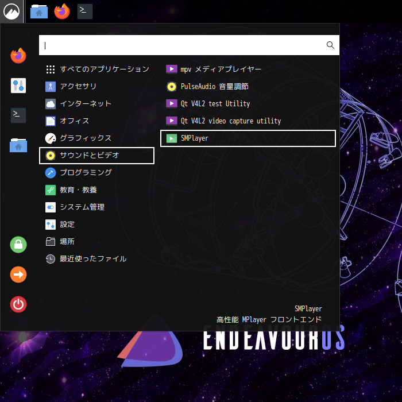
Task: Show すべてのアプリケーション category
Action: (96, 69)
